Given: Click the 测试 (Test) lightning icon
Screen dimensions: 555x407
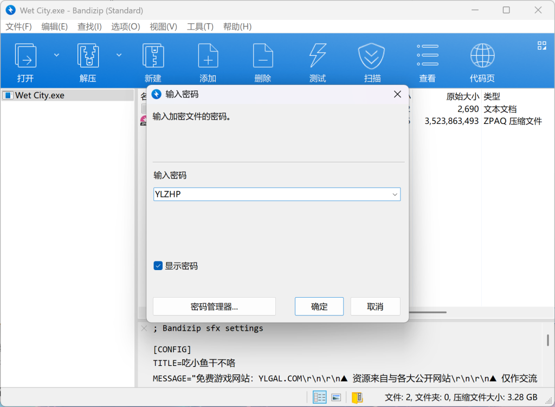Looking at the screenshot, I should (x=318, y=56).
